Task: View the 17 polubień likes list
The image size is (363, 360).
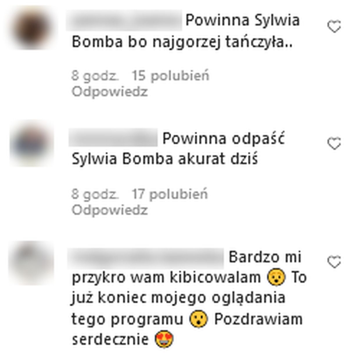Action: [x=170, y=195]
